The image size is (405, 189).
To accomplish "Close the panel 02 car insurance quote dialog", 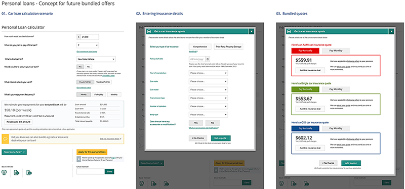I will pos(252,31).
